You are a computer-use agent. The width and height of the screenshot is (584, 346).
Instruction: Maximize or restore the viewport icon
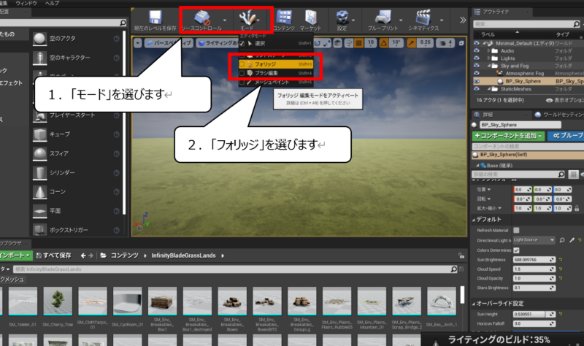coord(461,43)
